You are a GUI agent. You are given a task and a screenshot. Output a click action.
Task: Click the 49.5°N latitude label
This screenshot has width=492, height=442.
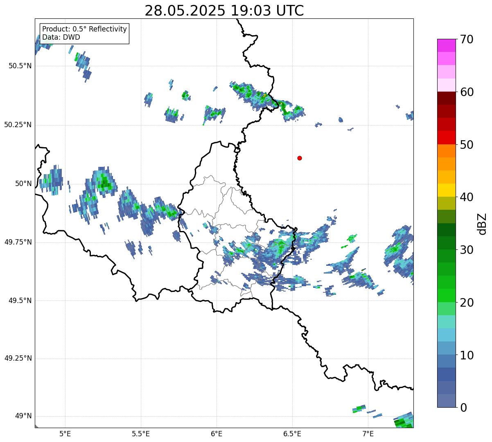point(20,301)
